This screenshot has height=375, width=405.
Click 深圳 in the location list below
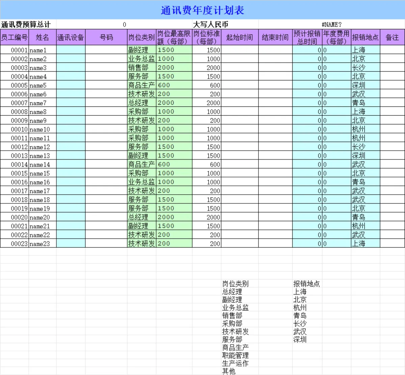tap(300, 339)
